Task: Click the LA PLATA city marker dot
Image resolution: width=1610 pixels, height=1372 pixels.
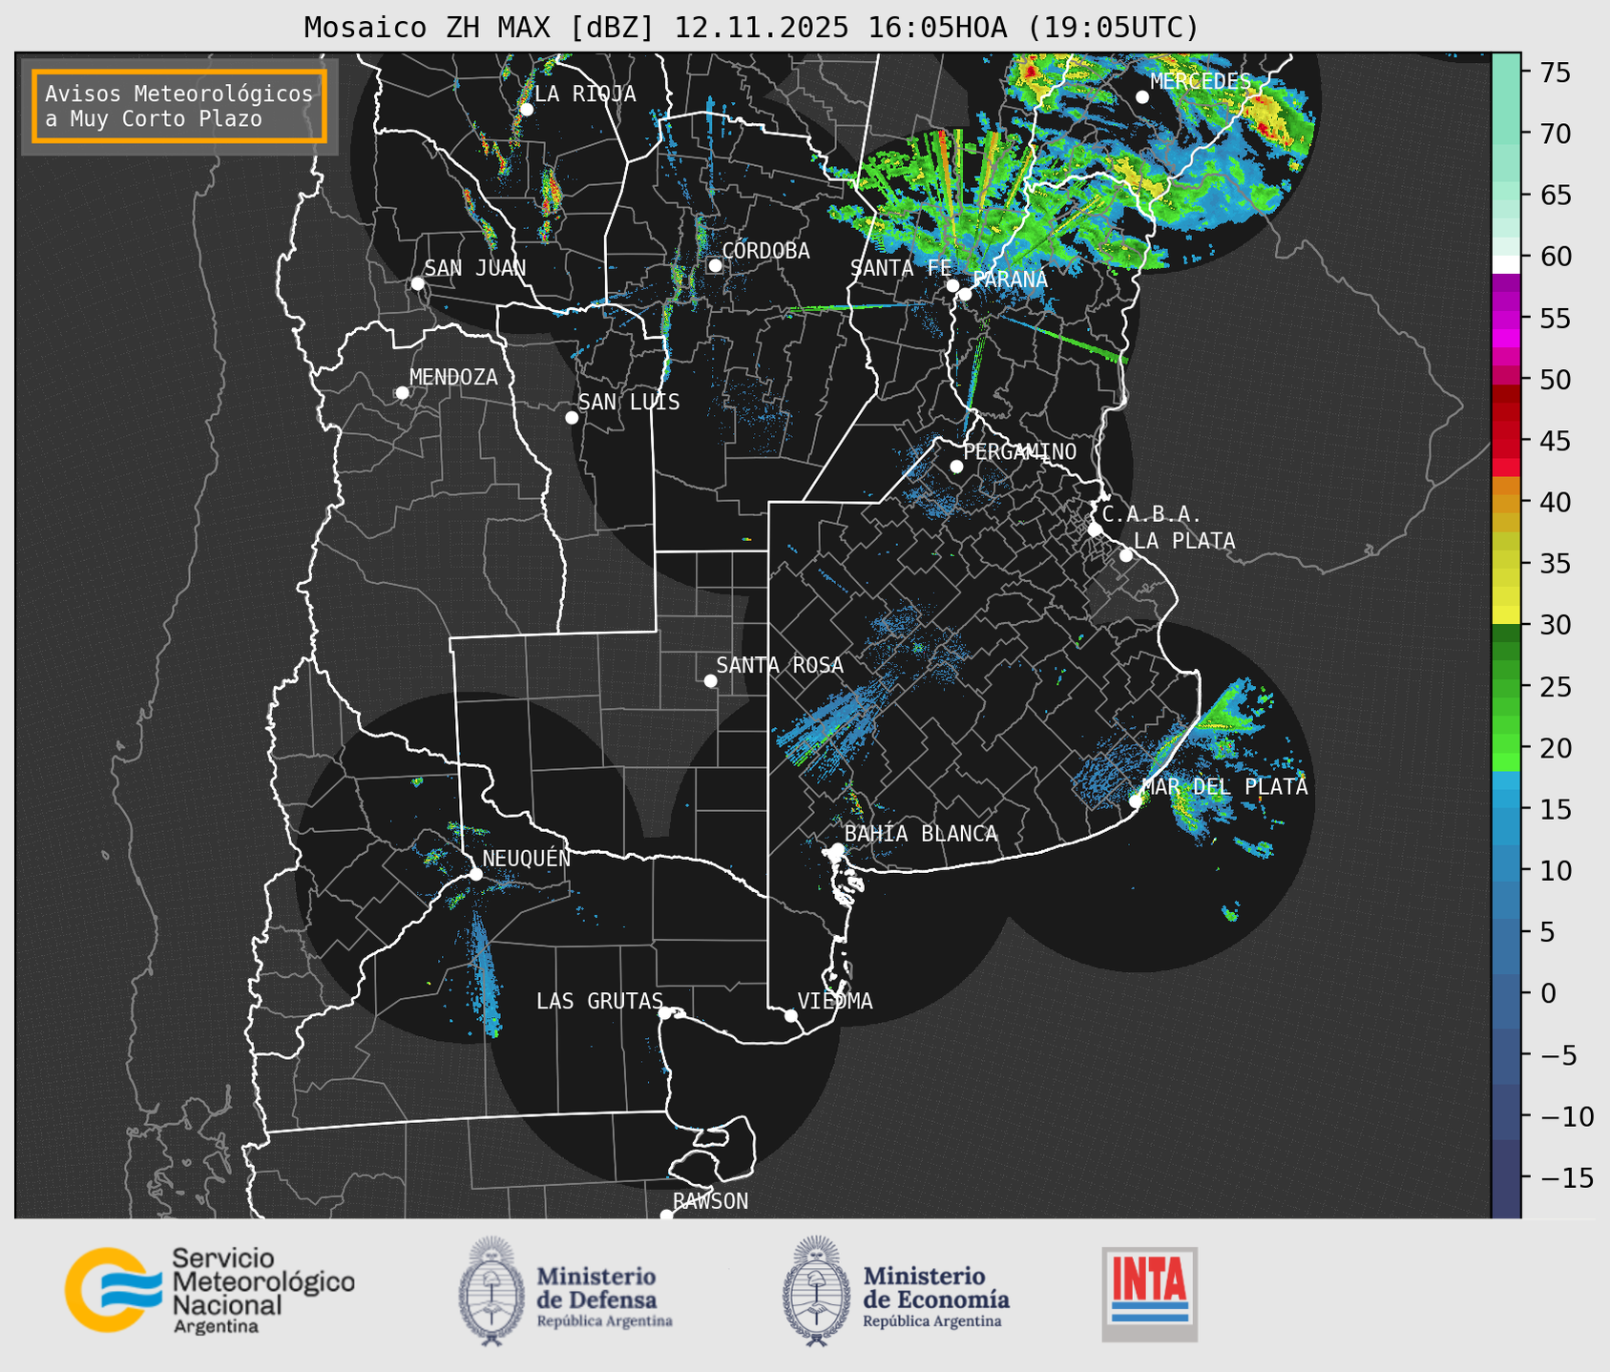Action: 1126,555
